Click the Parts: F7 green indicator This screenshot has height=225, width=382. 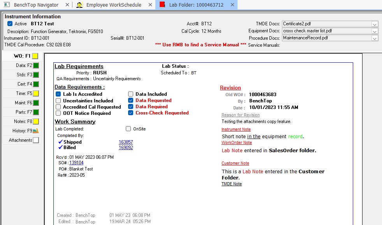pyautogui.click(x=36, y=112)
